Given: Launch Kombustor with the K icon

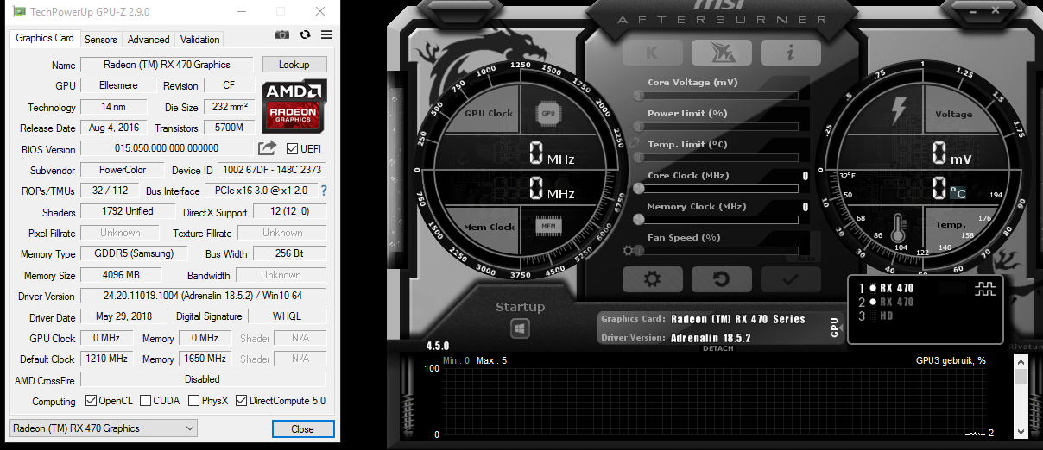Looking at the screenshot, I should [652, 52].
